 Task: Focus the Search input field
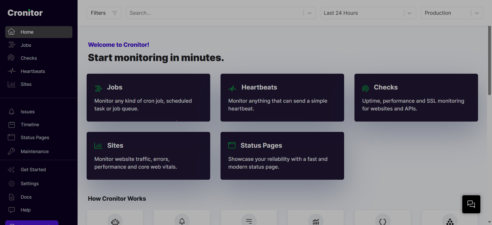tap(215, 13)
